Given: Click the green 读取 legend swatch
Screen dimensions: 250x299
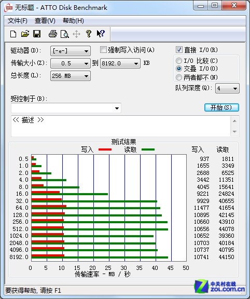Looking at the screenshot, I should tap(148, 149).
